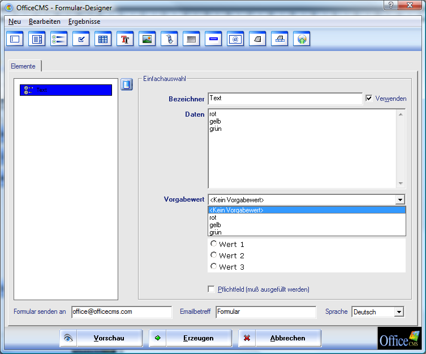Click the Emailbetreff input field
Image resolution: width=426 pixels, height=354 pixels.
[266, 312]
